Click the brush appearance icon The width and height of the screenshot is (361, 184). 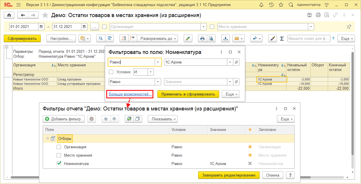point(273,38)
